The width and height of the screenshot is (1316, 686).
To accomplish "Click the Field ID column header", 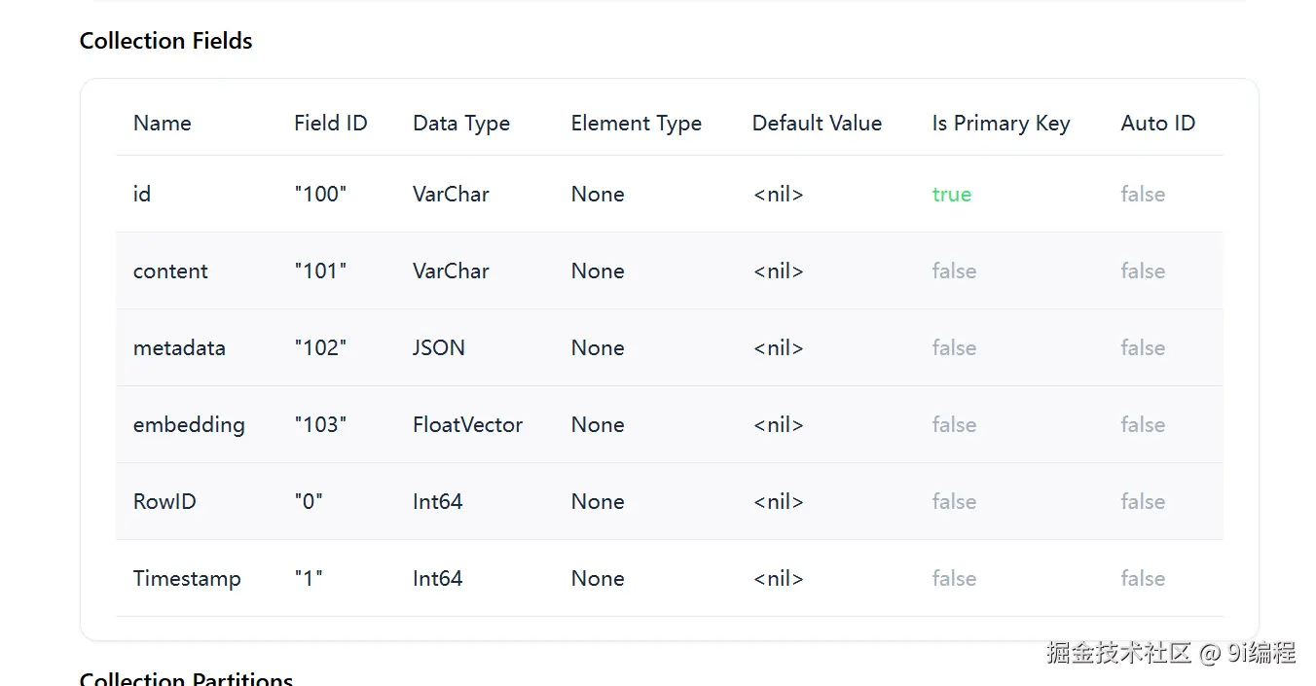I will coord(330,124).
